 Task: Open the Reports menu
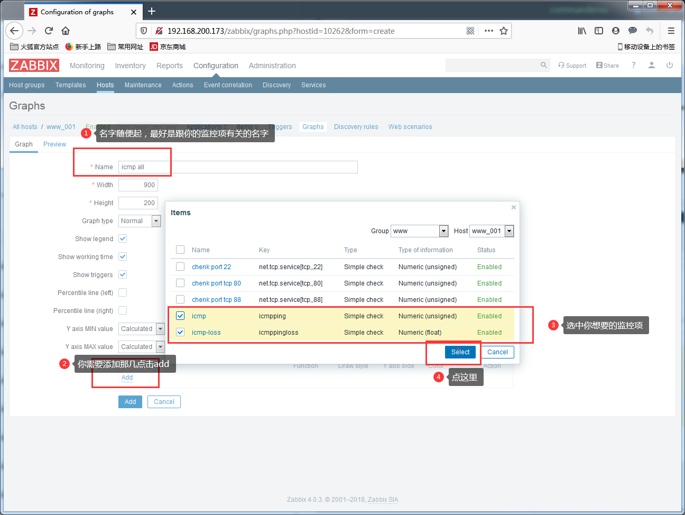[170, 66]
